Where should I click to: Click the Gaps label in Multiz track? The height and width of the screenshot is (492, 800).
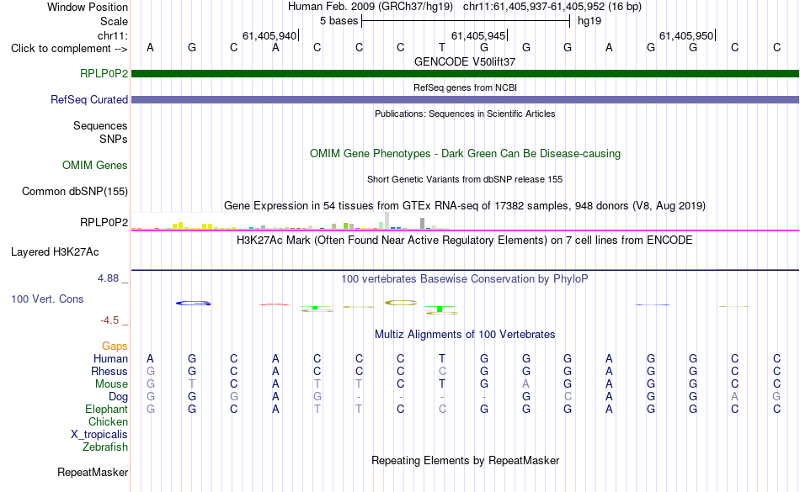click(x=115, y=347)
